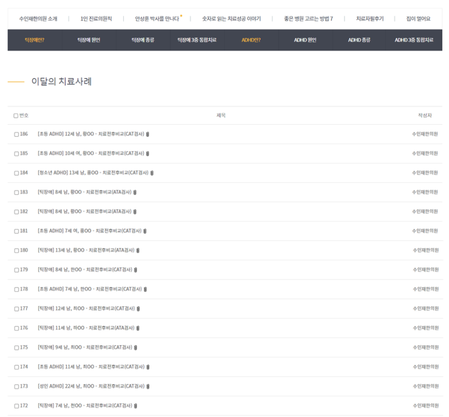This screenshot has width=449, height=417.
Task: Open [청소년 ADHD] 13세 남 post
Action: pos(93,173)
